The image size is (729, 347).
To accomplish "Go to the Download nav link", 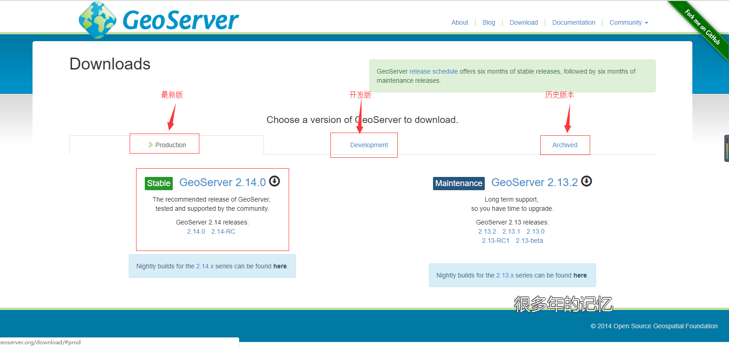I will [x=524, y=22].
